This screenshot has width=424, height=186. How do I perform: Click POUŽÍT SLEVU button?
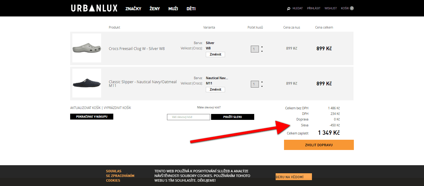click(232, 117)
